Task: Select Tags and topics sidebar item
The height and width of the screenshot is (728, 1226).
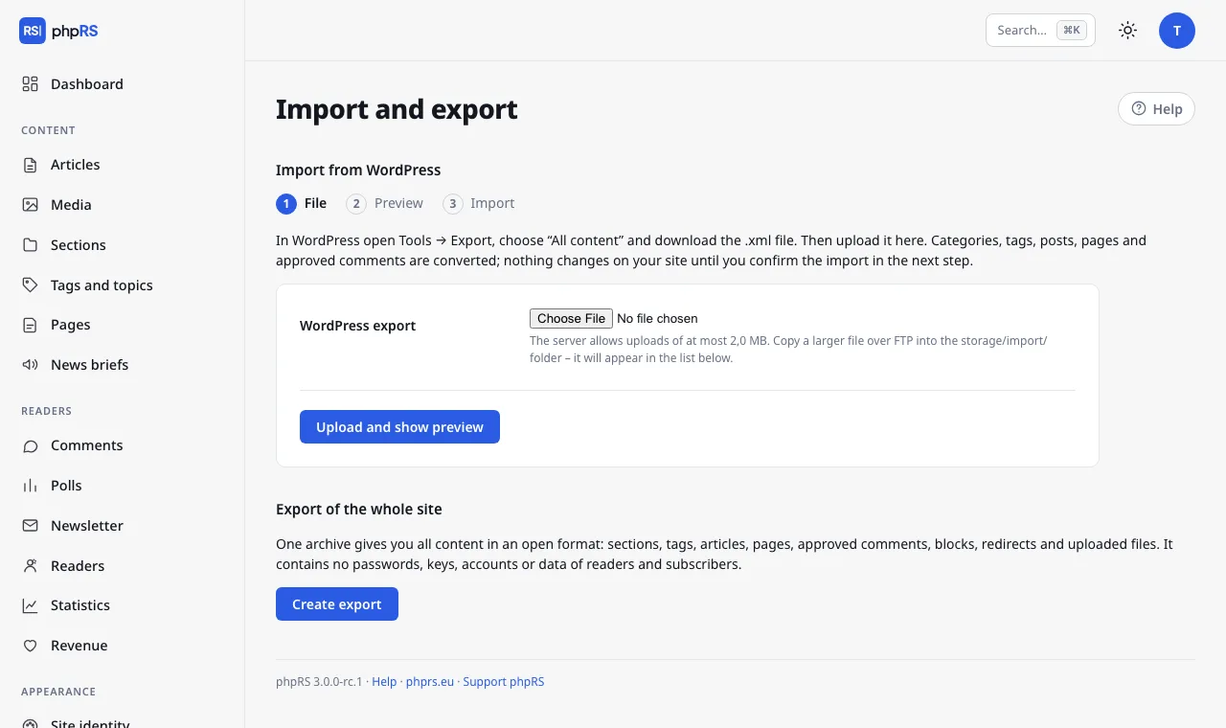Action: coord(123,285)
